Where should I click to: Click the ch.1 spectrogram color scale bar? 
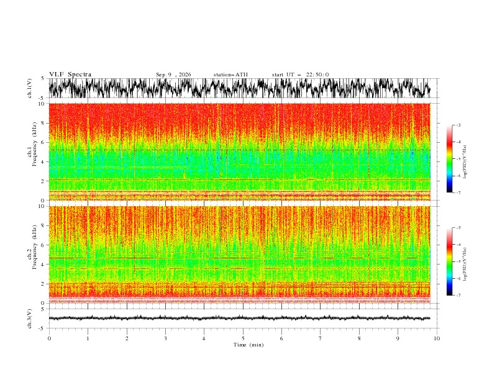tap(449, 159)
